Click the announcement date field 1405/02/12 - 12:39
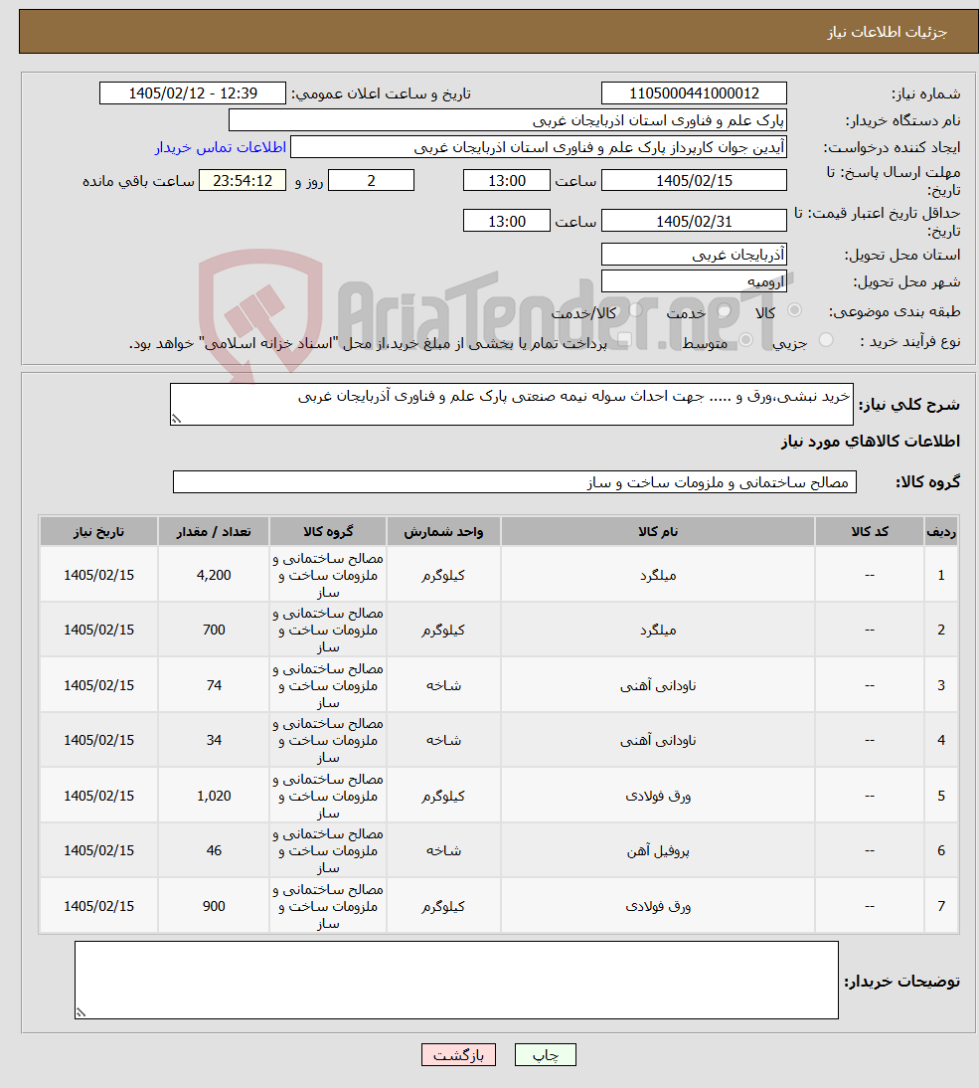979x1088 pixels. (x=193, y=92)
